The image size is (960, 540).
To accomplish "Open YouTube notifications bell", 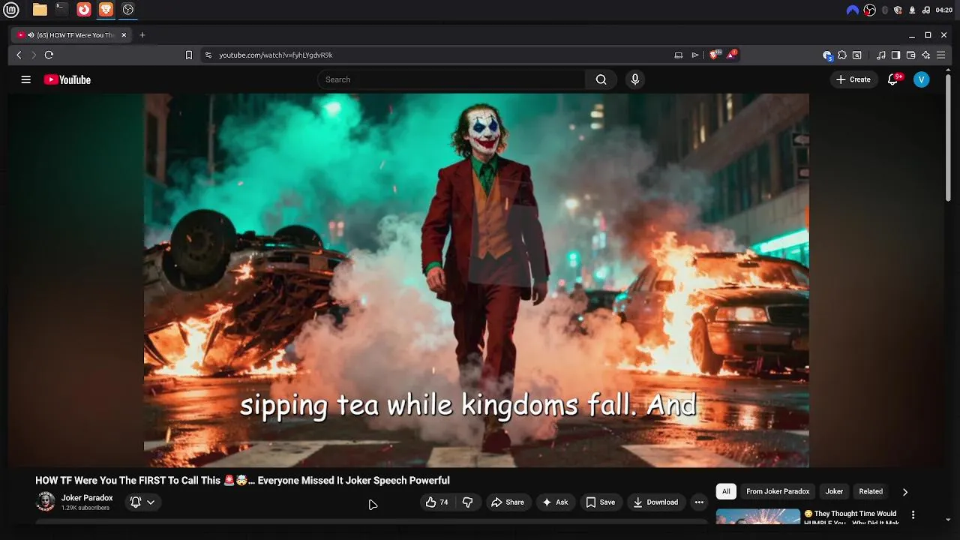I will click(x=892, y=79).
